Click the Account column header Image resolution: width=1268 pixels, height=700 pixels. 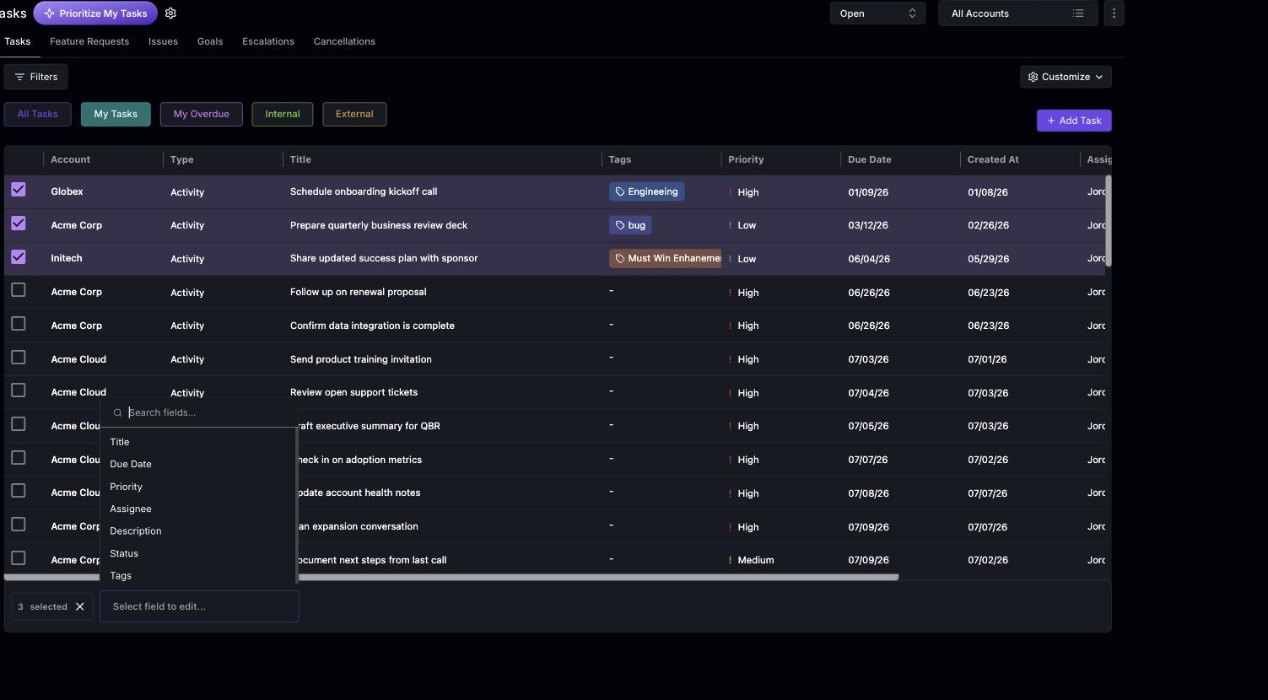click(70, 159)
